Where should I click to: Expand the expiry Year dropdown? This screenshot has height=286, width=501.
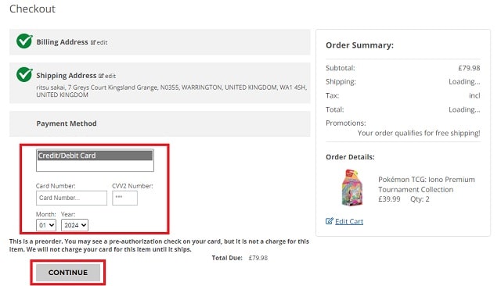74,225
